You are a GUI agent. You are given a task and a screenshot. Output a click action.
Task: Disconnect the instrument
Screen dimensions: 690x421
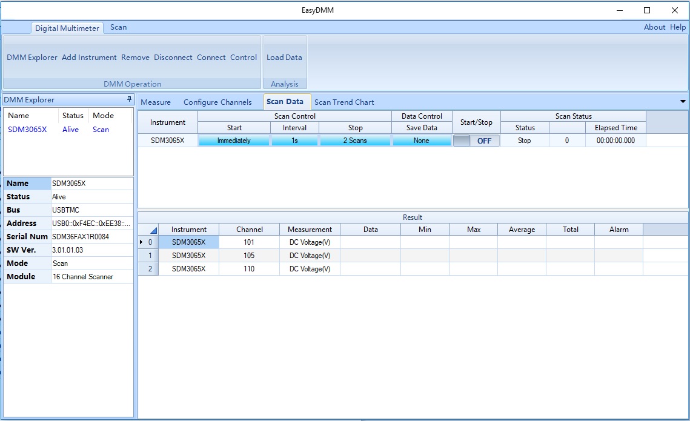click(173, 58)
